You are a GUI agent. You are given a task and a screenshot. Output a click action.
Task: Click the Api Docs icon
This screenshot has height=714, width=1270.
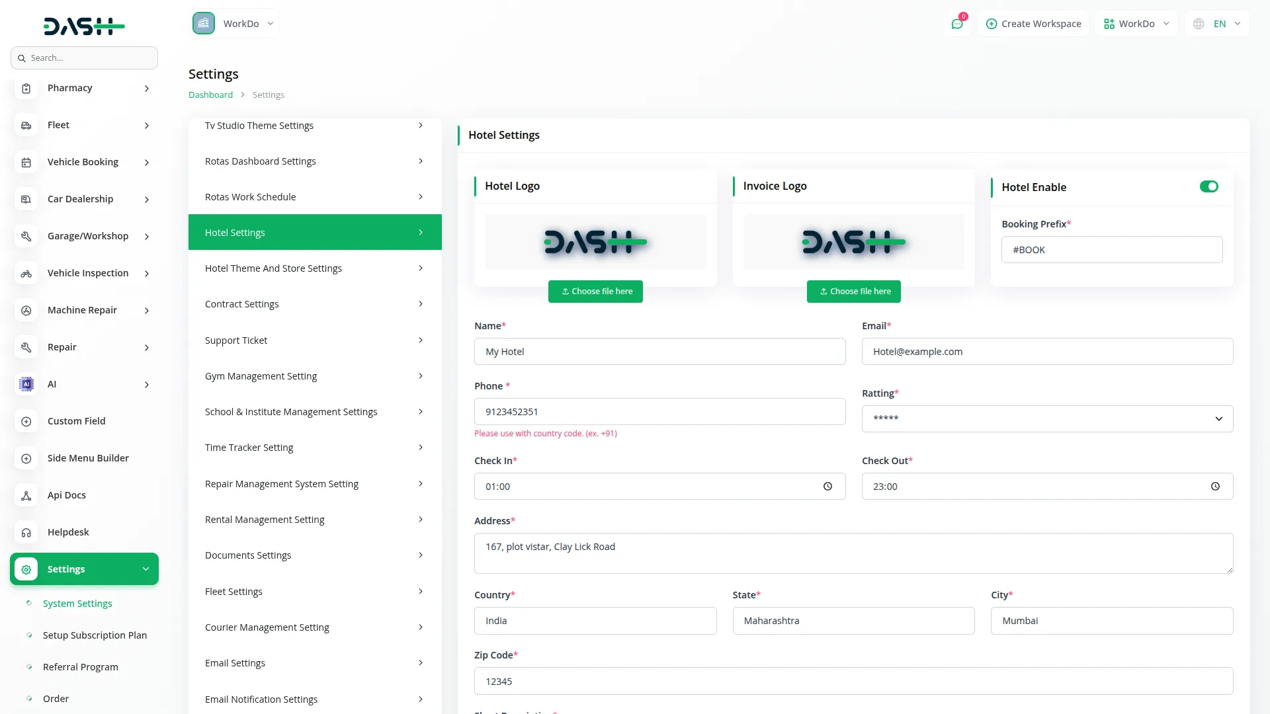point(26,495)
